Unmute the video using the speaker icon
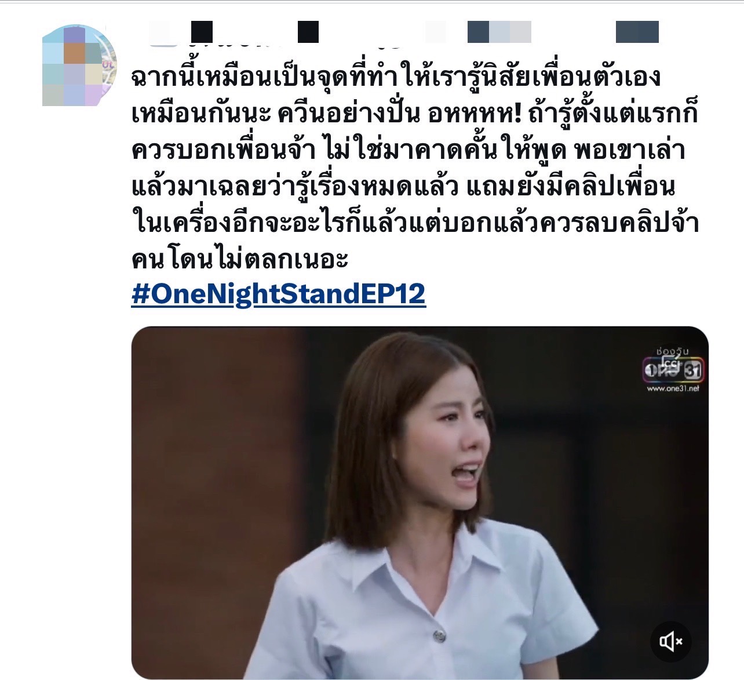The height and width of the screenshot is (680, 744). tap(671, 641)
